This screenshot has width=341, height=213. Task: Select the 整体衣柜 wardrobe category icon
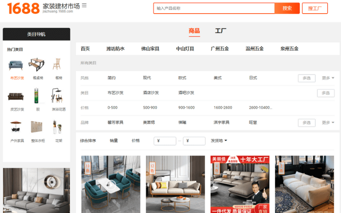[38, 127]
